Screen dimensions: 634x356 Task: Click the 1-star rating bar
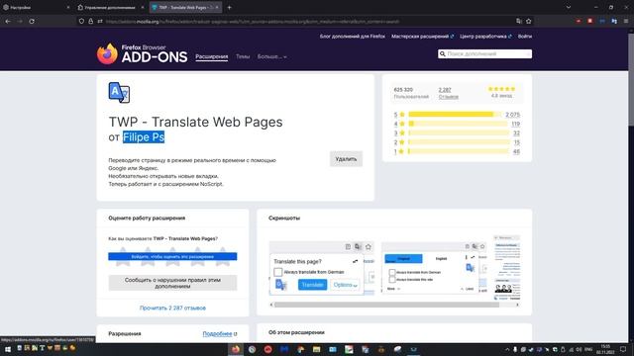[x=459, y=151]
